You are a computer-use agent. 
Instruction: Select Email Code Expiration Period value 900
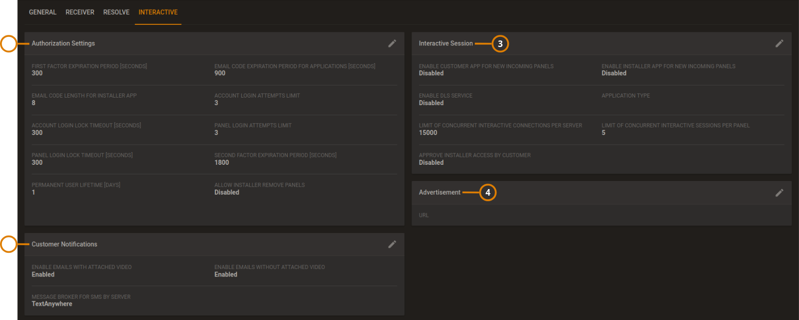point(220,73)
